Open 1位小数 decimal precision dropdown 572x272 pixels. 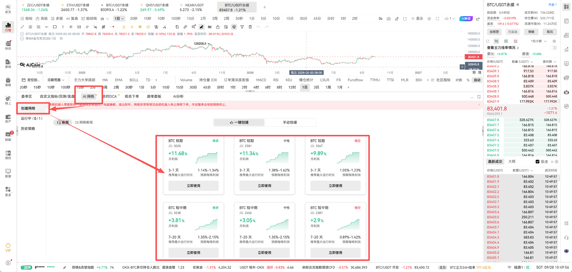click(539, 41)
